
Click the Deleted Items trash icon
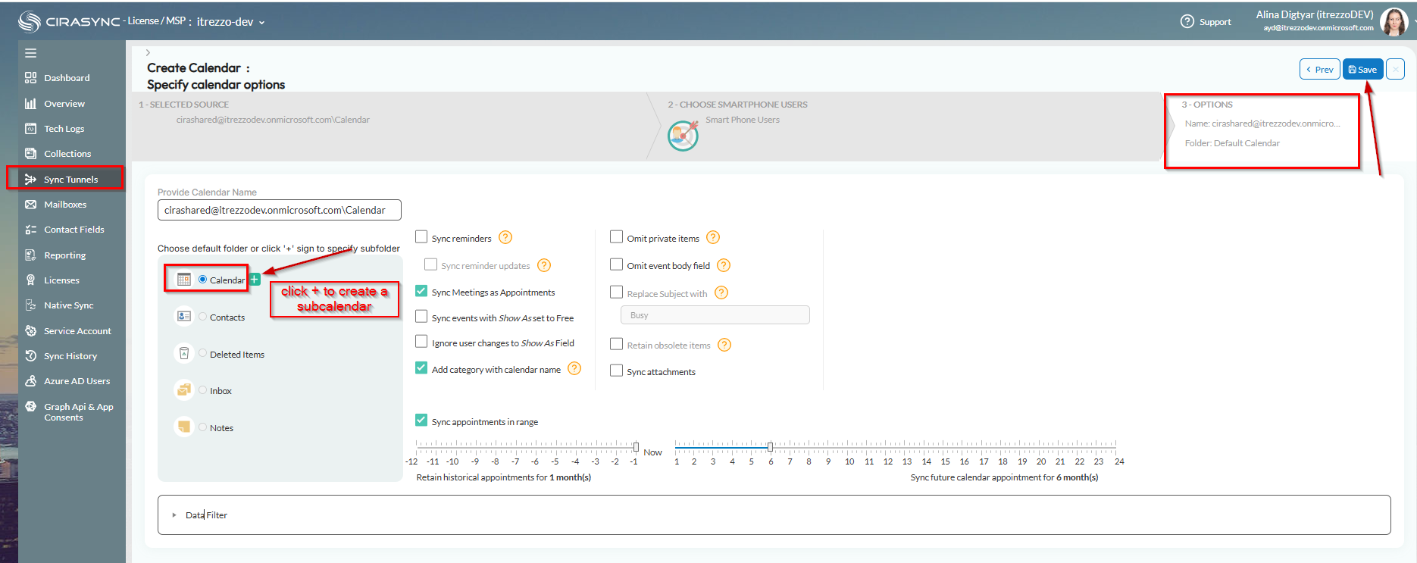(x=184, y=353)
